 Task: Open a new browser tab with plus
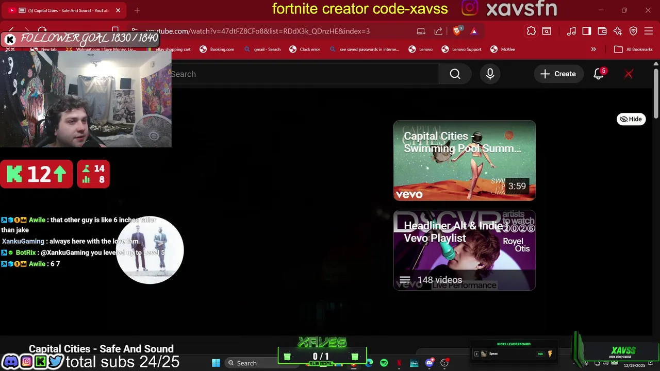pos(137,10)
